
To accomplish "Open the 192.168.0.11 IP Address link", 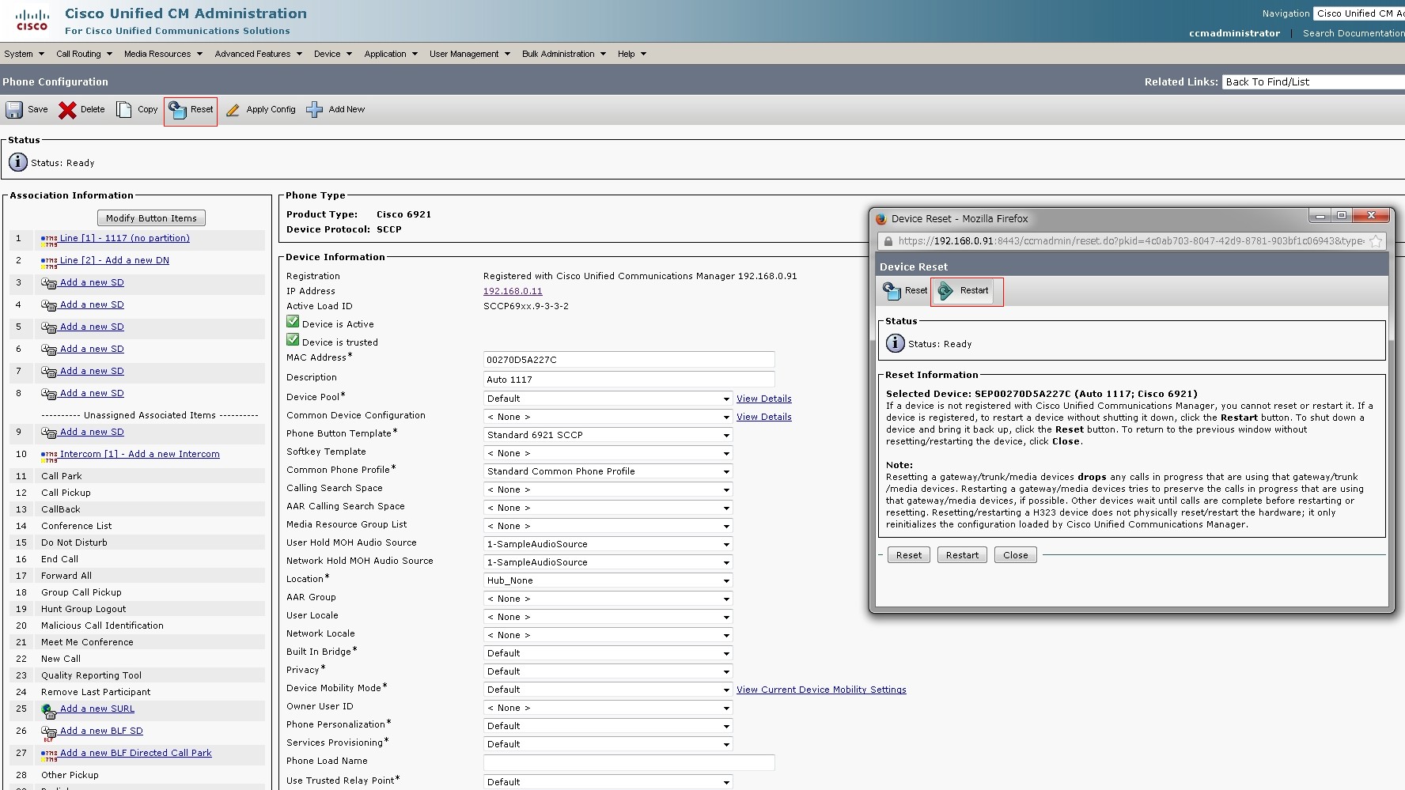I will [x=513, y=291].
